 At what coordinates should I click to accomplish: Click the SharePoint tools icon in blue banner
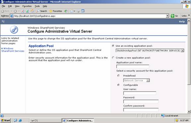[3, 21]
